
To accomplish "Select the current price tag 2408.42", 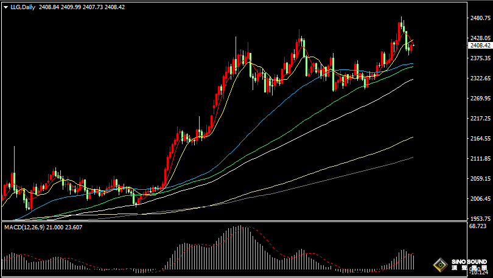I will tap(480, 46).
